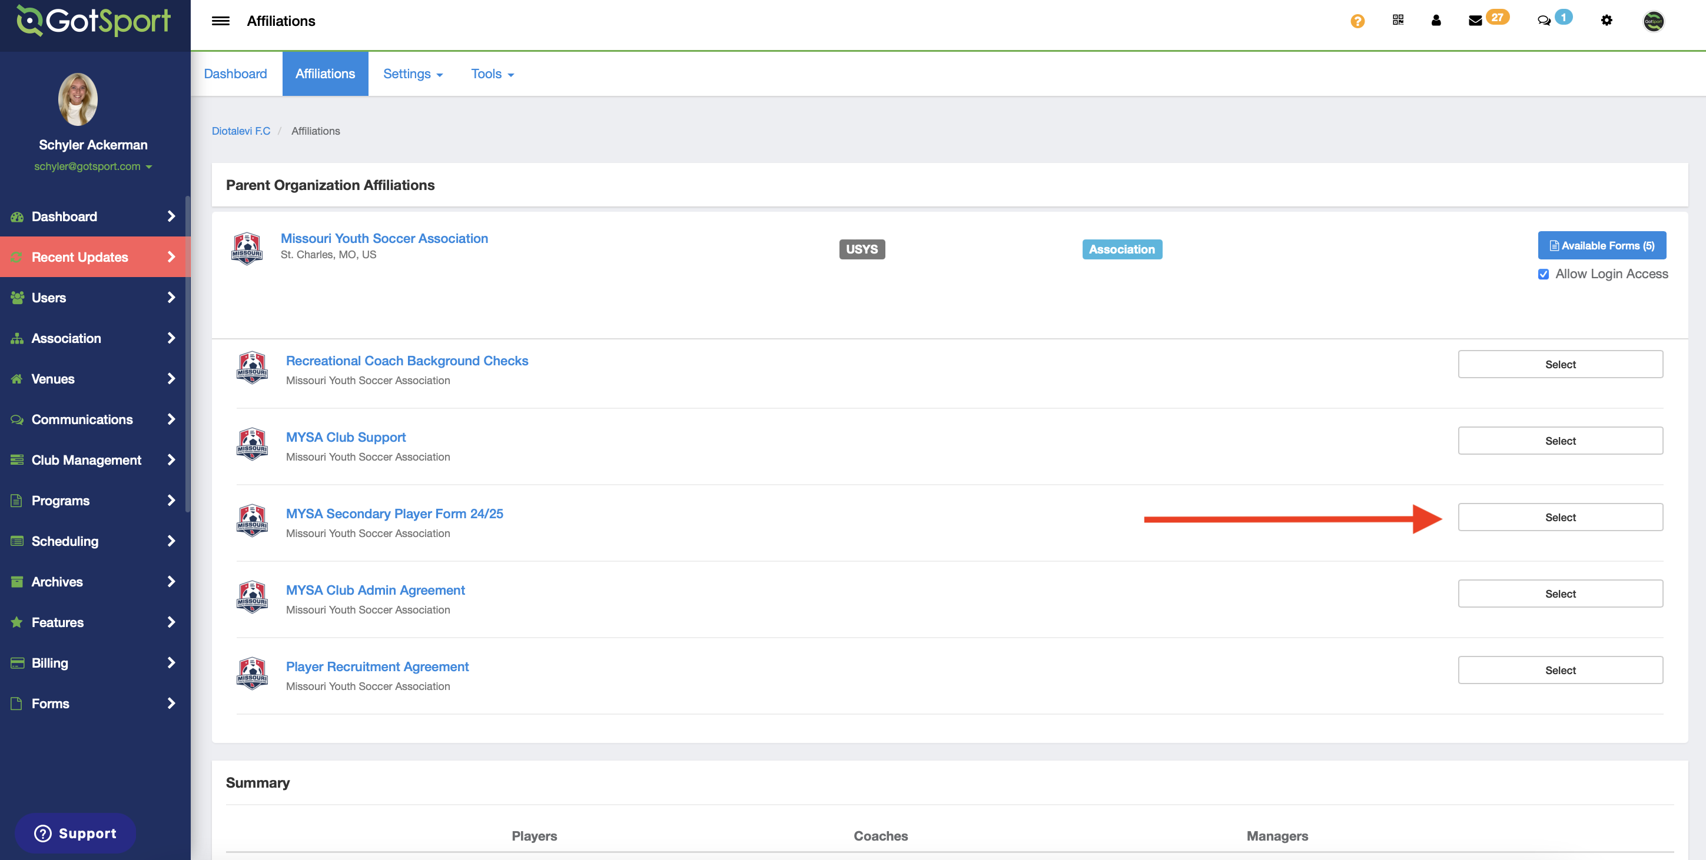This screenshot has height=860, width=1706.
Task: Click the Recent Updates refresh icon
Action: tap(17, 257)
